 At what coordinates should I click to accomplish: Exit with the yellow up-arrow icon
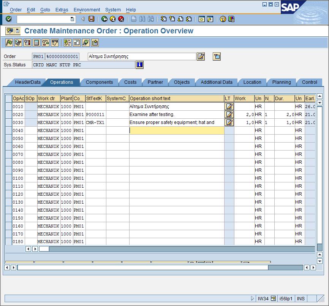(113, 19)
